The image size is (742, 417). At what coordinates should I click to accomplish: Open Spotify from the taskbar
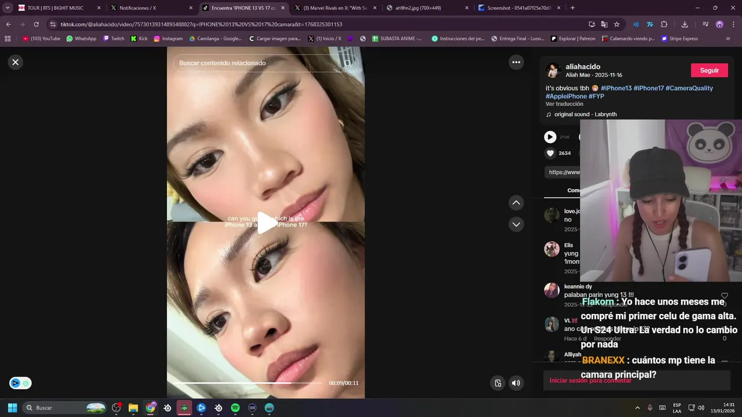pos(235,408)
